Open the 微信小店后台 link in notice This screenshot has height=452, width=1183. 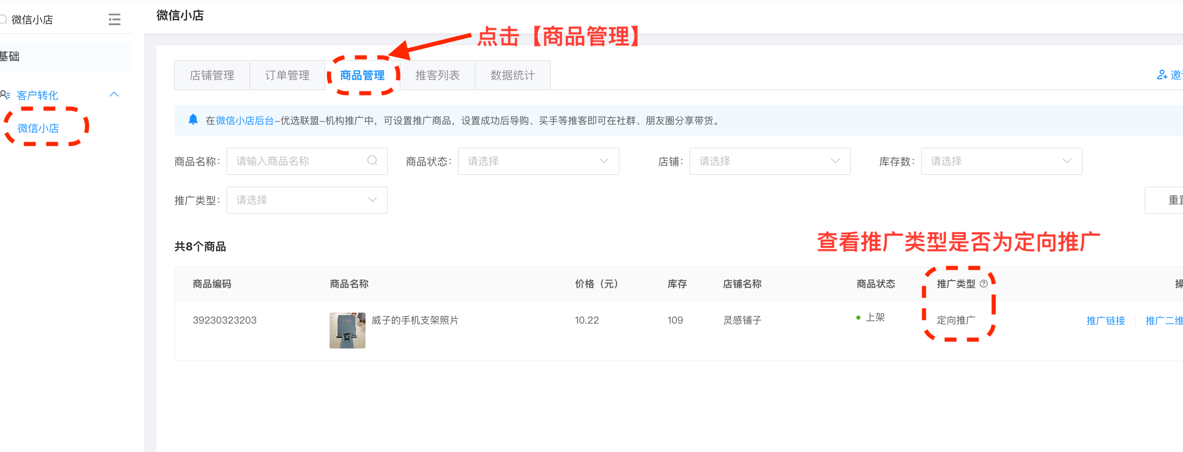244,120
